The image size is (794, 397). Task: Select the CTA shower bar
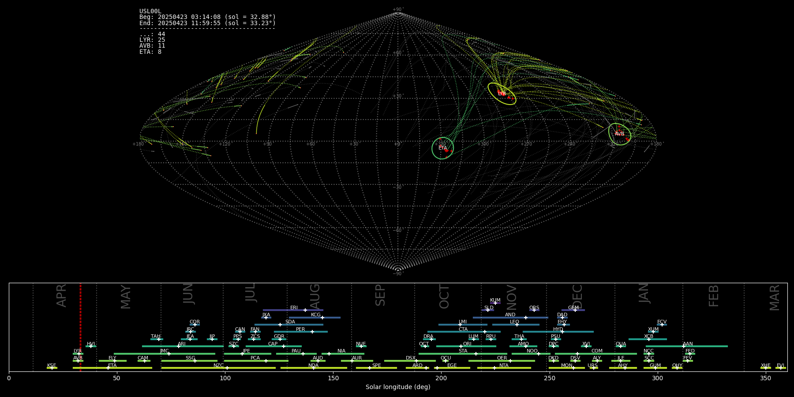point(464,332)
